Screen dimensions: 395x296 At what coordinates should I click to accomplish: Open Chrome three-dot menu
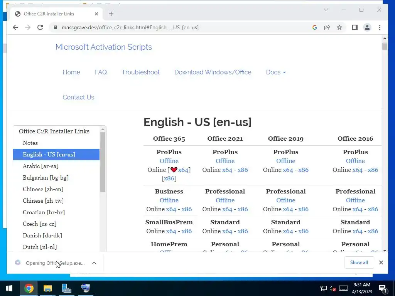[380, 27]
